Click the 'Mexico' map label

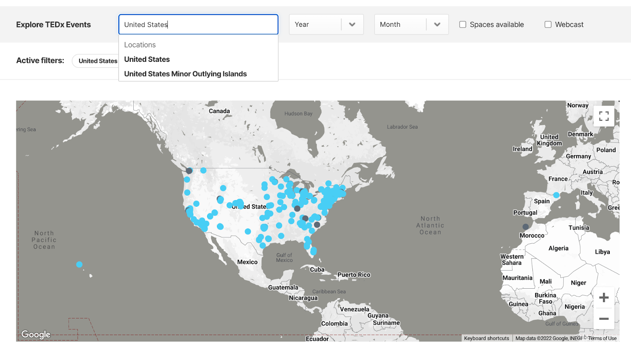point(247,262)
